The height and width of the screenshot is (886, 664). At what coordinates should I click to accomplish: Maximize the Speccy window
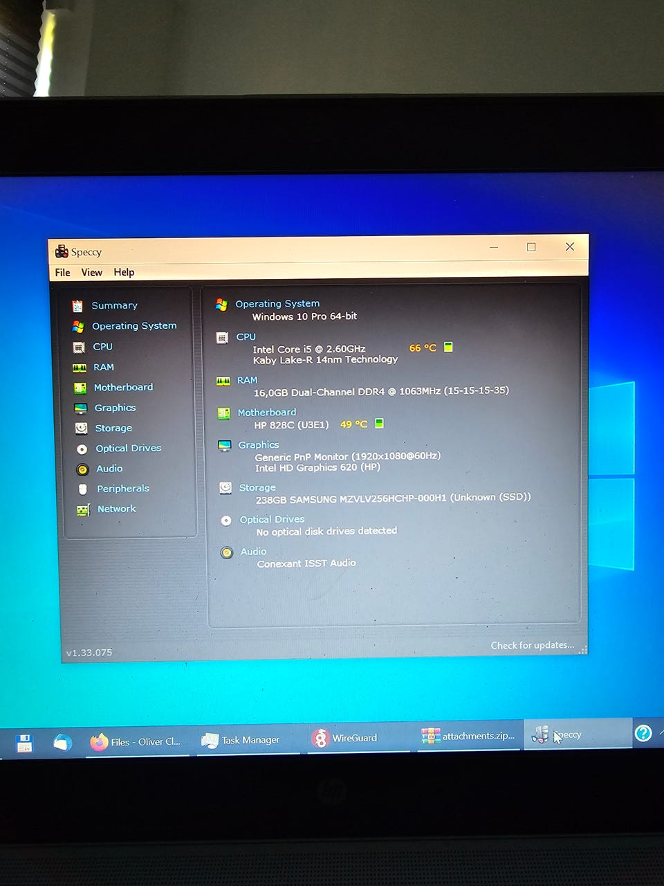[531, 247]
